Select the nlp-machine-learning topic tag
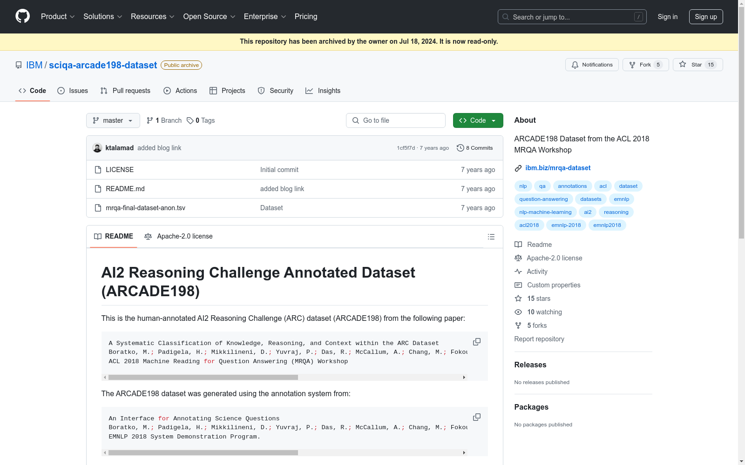 545,212
